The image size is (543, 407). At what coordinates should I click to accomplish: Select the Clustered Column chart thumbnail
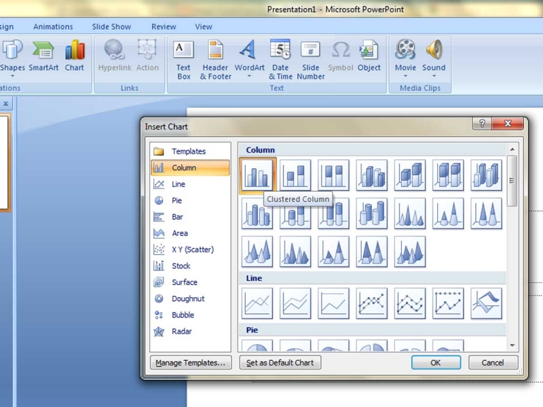pyautogui.click(x=257, y=176)
